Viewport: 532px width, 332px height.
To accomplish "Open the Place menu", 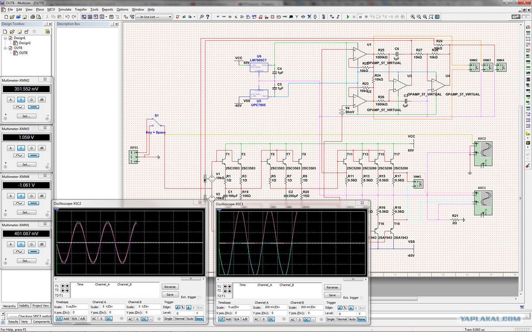I will click(40, 9).
